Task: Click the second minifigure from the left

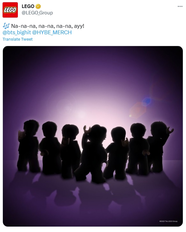Action: click(49, 148)
